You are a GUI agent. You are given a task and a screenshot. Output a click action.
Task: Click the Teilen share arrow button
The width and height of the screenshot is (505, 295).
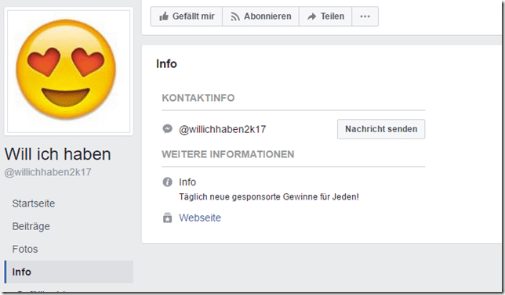(325, 16)
